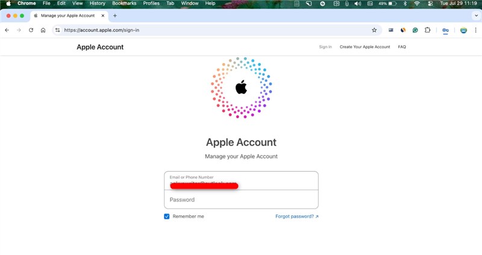The height and width of the screenshot is (255, 482).
Task: Open the Chrome menu
Action: [27, 4]
